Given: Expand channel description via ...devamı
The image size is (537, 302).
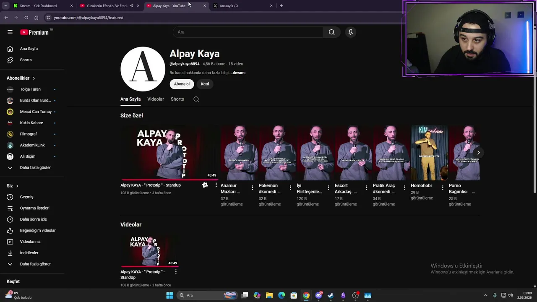Looking at the screenshot, I should coord(237,73).
